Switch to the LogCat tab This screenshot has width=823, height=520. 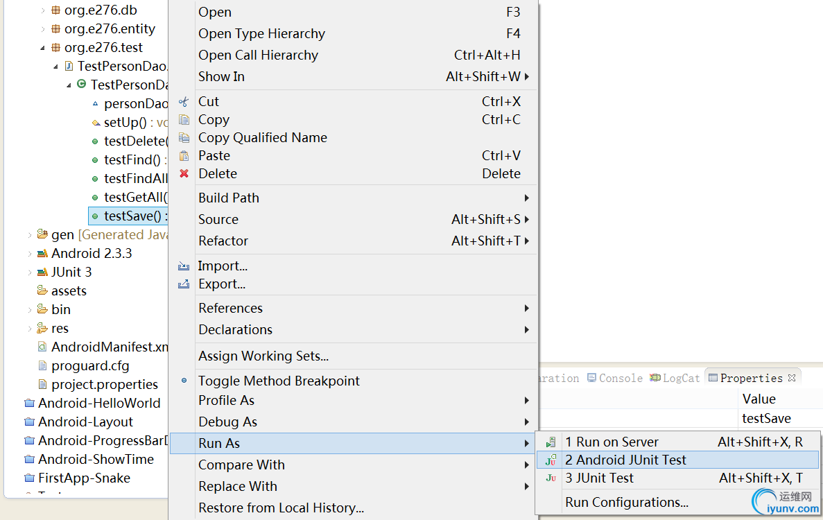(681, 378)
